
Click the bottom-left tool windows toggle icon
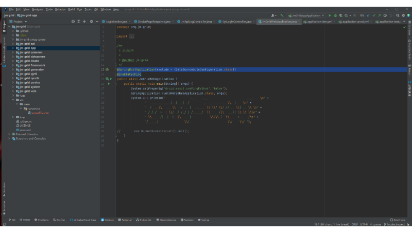coord(4,224)
